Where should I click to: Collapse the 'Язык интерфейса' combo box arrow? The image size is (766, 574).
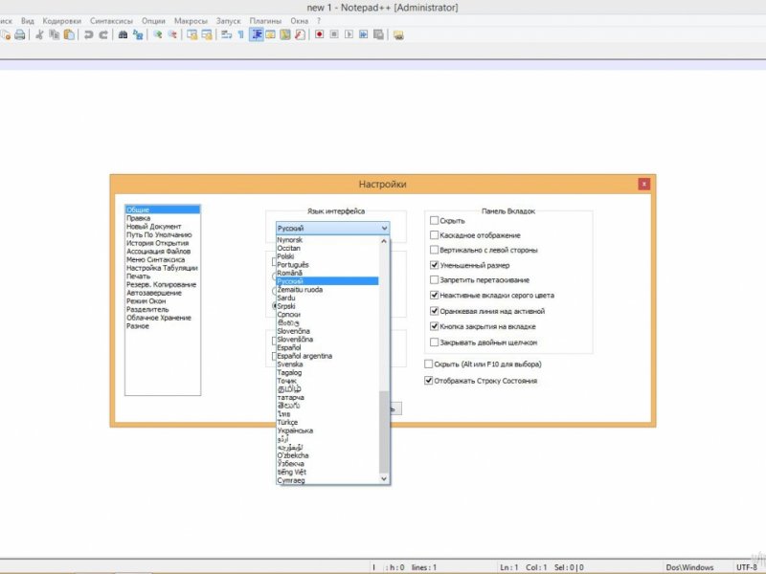pyautogui.click(x=384, y=228)
